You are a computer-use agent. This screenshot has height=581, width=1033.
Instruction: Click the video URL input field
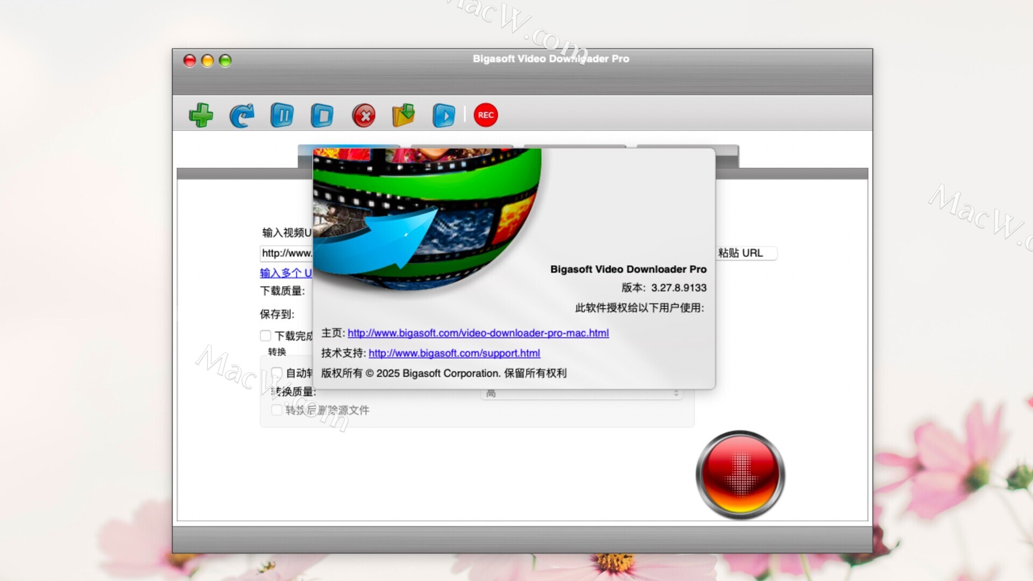(286, 253)
